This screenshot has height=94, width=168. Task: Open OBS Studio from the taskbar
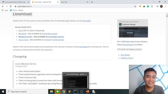pyautogui.click(x=82, y=92)
